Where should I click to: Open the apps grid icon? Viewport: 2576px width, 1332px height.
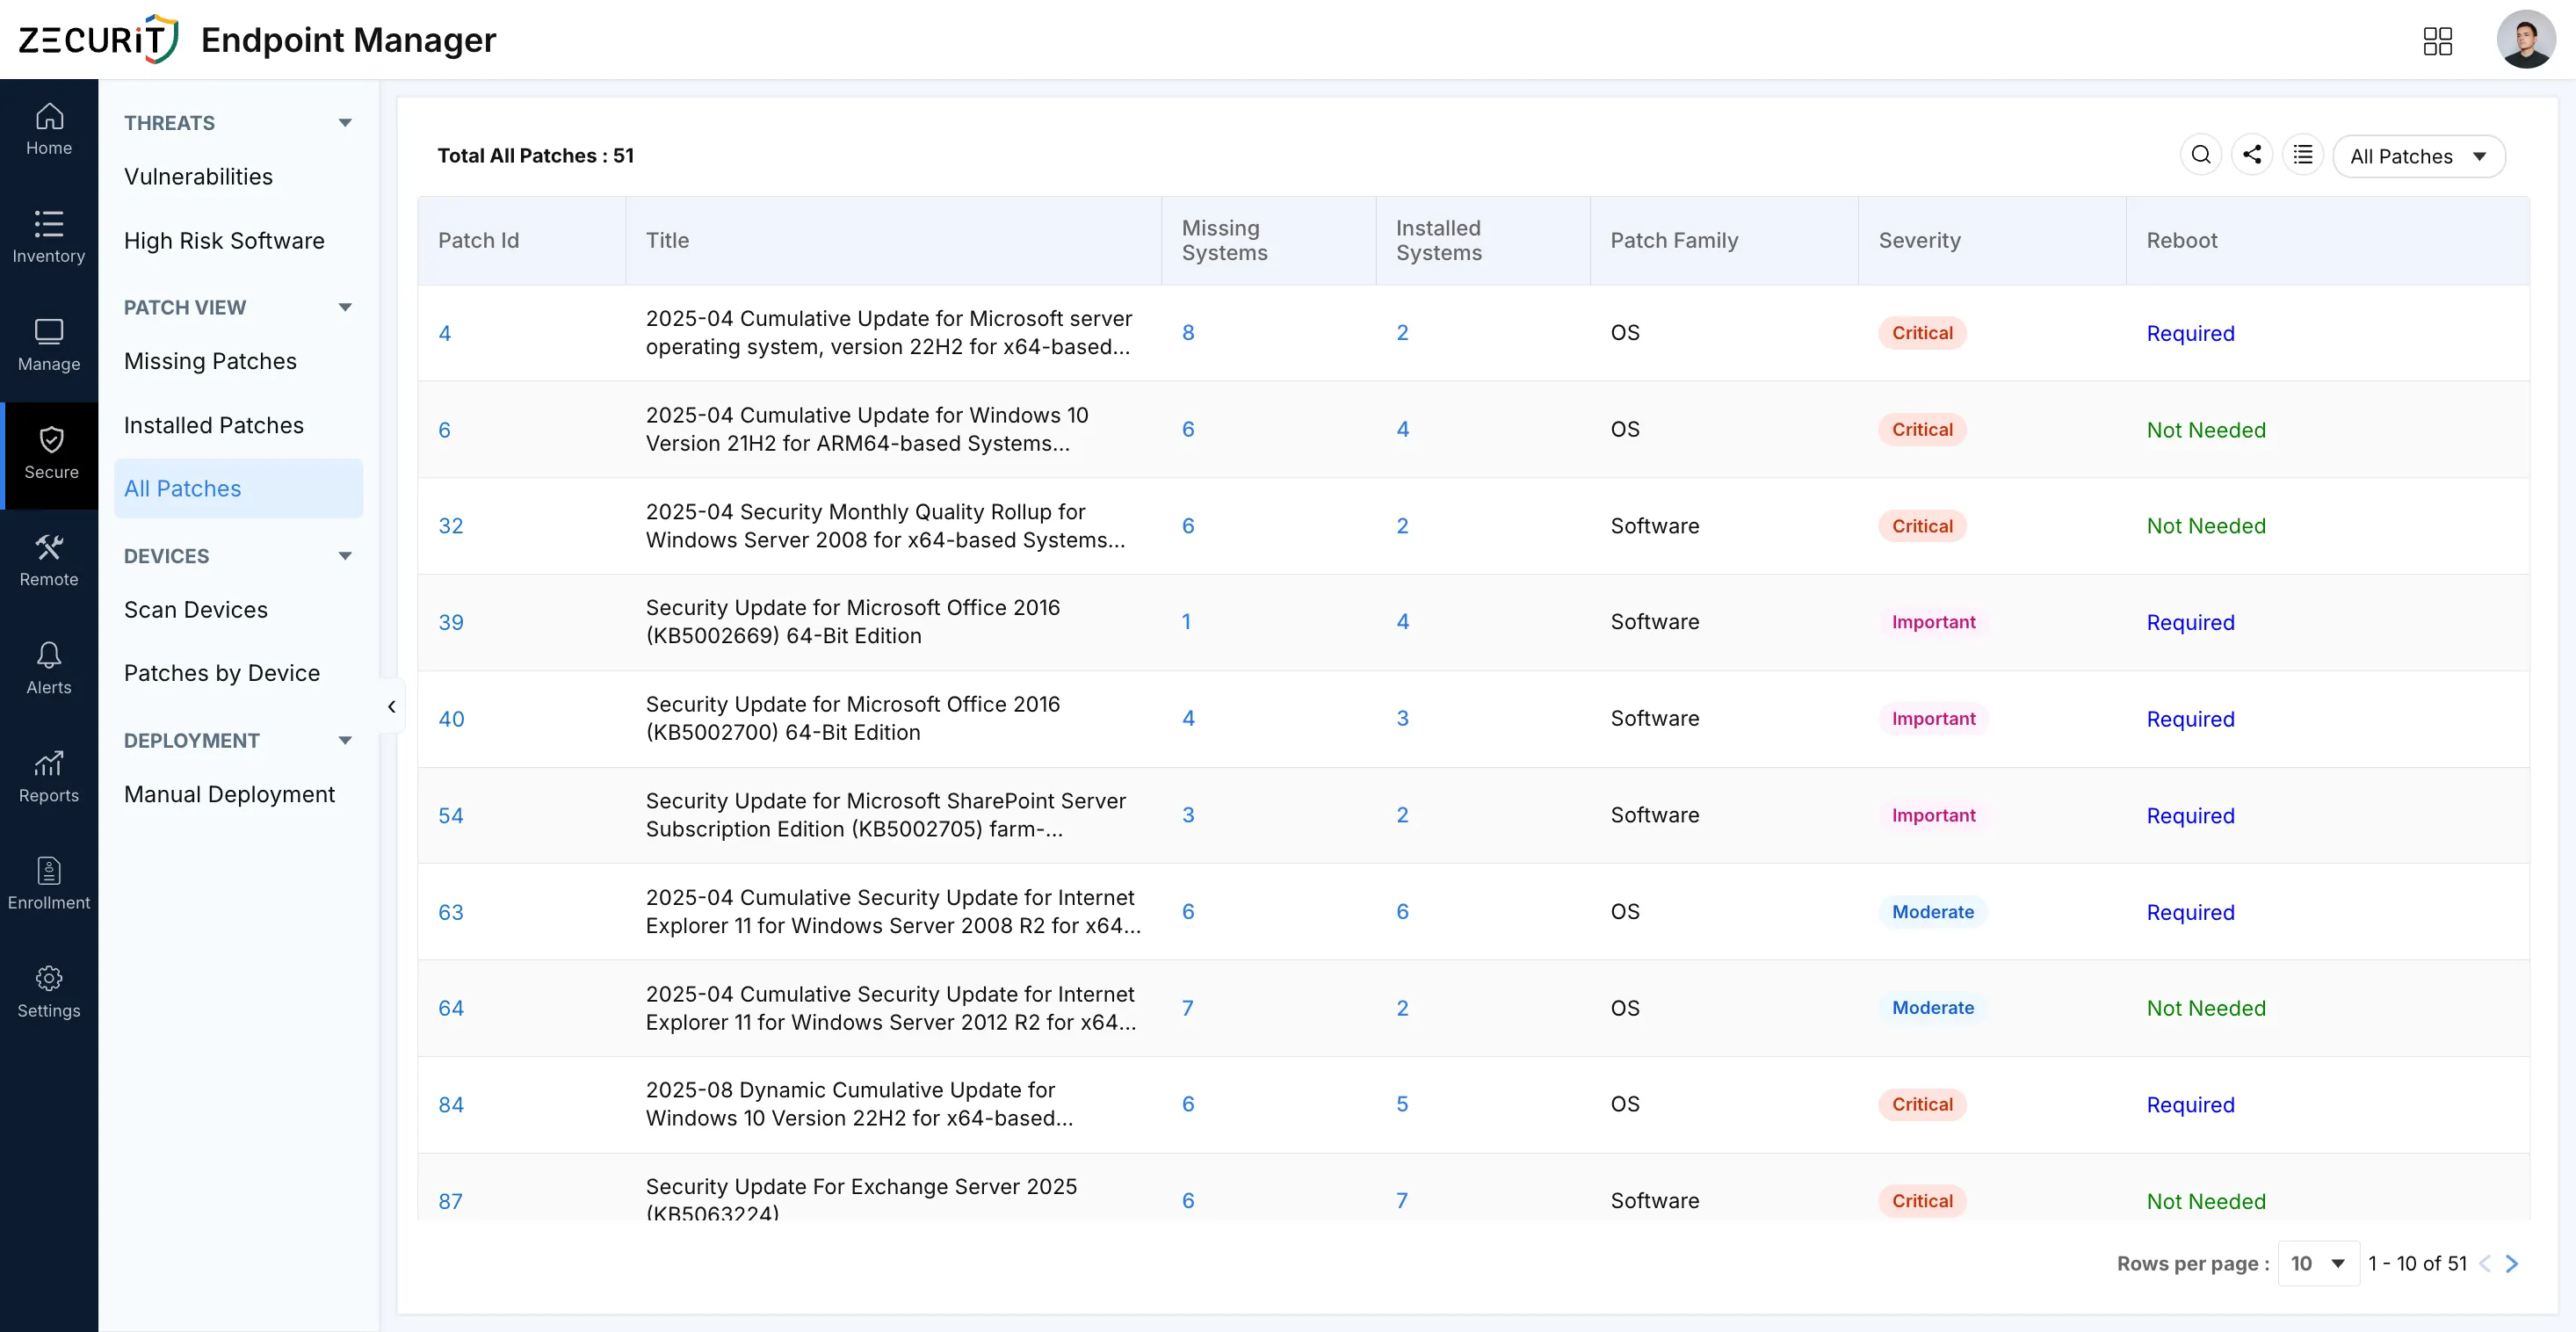tap(2438, 41)
